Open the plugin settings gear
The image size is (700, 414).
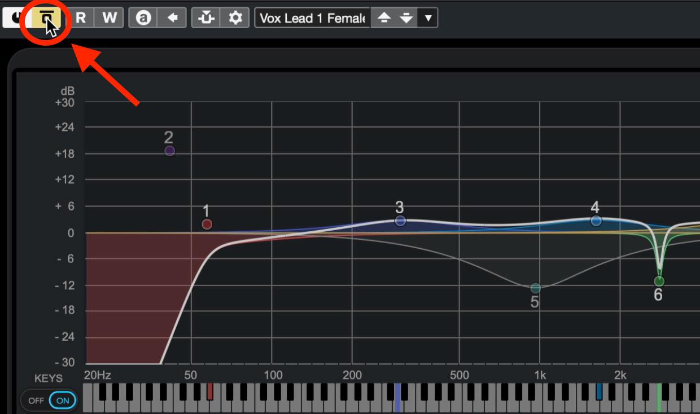click(235, 17)
